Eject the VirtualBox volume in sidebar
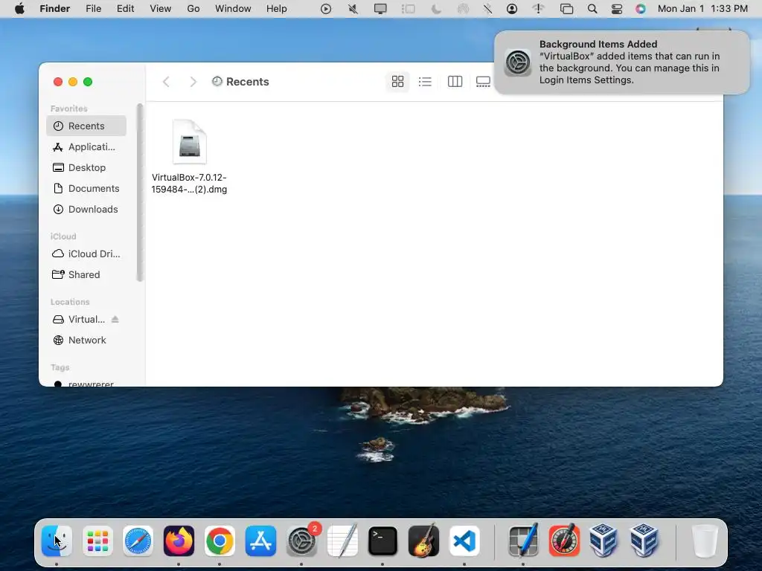Viewport: 762px width, 571px height. coord(115,320)
